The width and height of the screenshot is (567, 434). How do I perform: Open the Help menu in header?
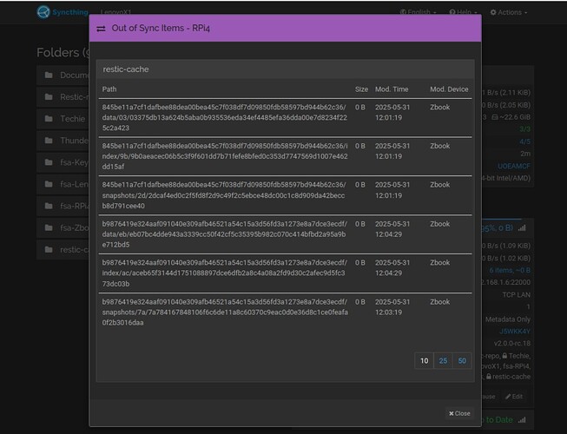pyautogui.click(x=463, y=12)
